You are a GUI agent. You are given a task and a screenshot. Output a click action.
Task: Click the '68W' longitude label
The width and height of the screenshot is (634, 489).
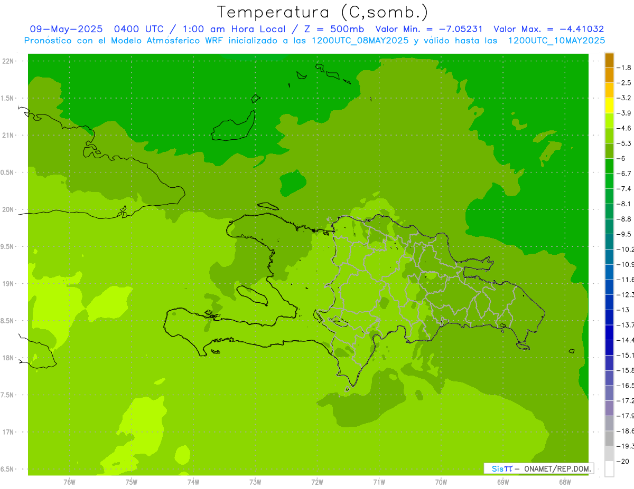(x=565, y=482)
